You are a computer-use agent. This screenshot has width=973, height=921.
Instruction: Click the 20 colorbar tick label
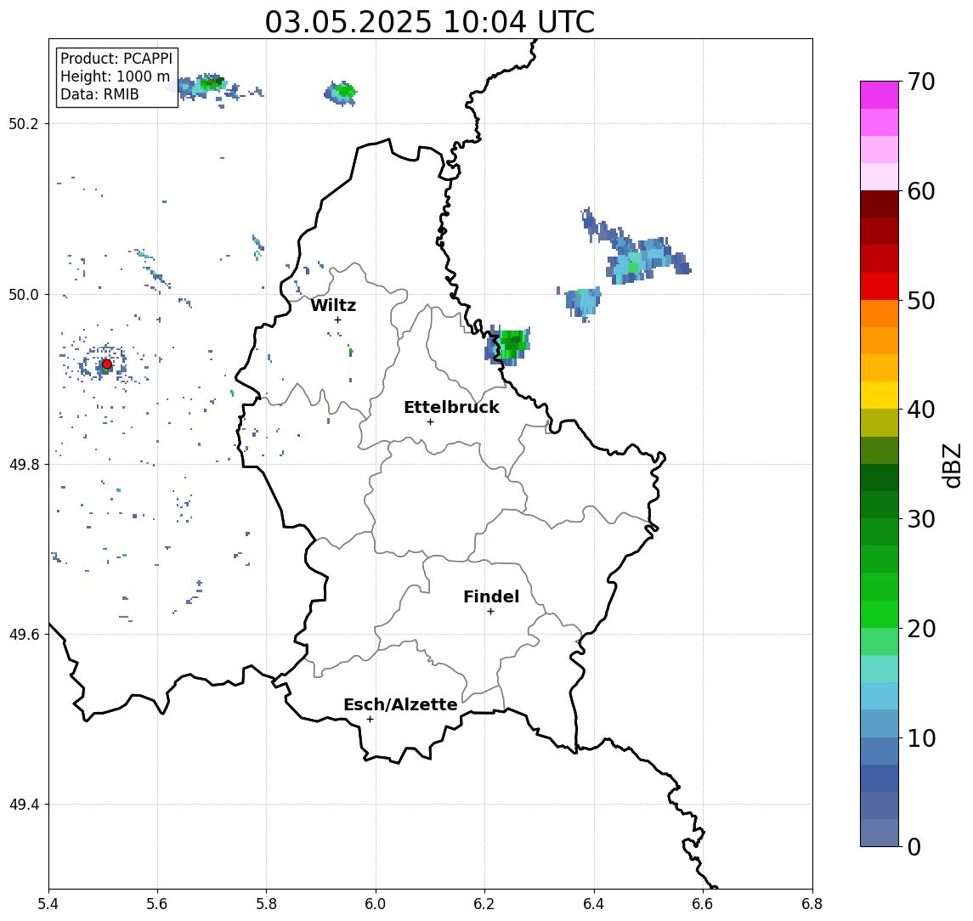[921, 628]
